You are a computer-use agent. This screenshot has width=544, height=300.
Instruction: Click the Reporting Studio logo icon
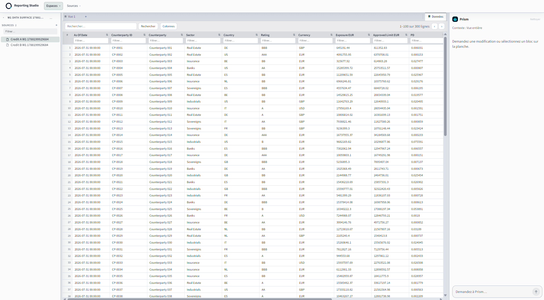[x=9, y=6]
